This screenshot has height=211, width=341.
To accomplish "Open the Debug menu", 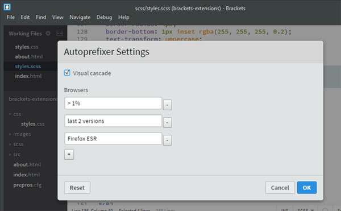I will (104, 17).
